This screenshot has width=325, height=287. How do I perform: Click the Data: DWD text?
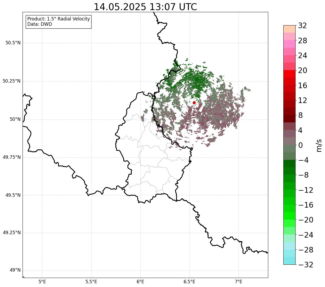pos(40,24)
